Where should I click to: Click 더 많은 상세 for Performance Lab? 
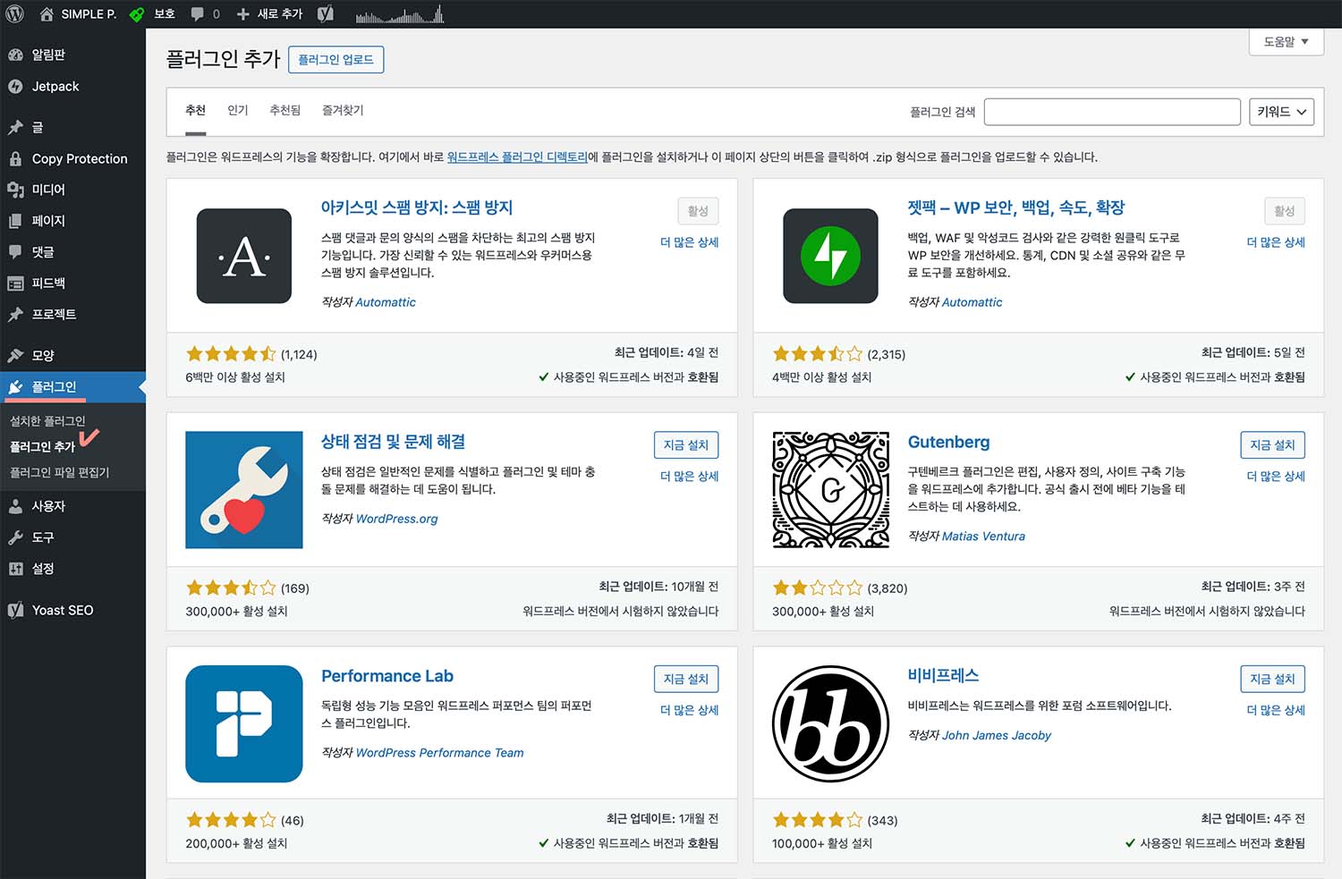click(x=689, y=710)
